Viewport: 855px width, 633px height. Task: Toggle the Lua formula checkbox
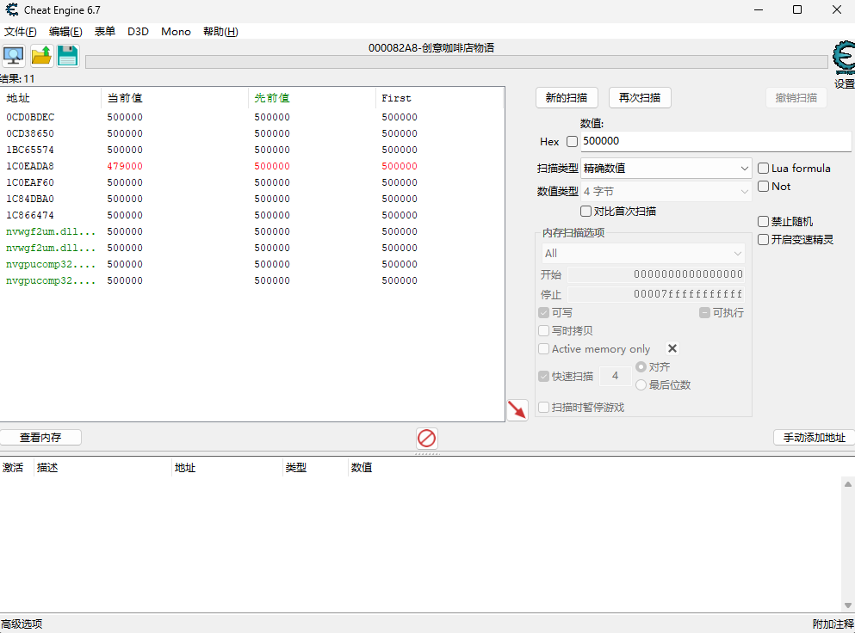tap(763, 169)
